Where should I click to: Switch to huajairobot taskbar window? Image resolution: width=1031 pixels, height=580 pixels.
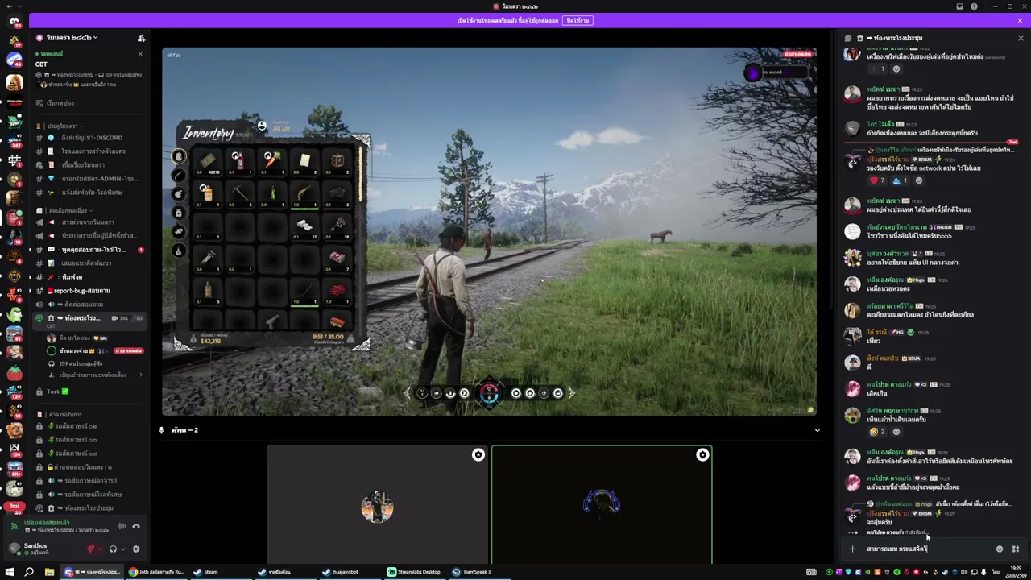[x=350, y=572]
